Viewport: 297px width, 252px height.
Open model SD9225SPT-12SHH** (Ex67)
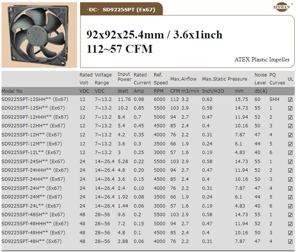[x=35, y=99]
